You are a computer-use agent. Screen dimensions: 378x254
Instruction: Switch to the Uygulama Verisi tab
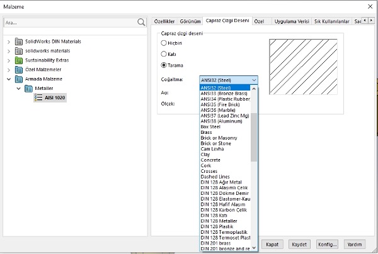292,21
